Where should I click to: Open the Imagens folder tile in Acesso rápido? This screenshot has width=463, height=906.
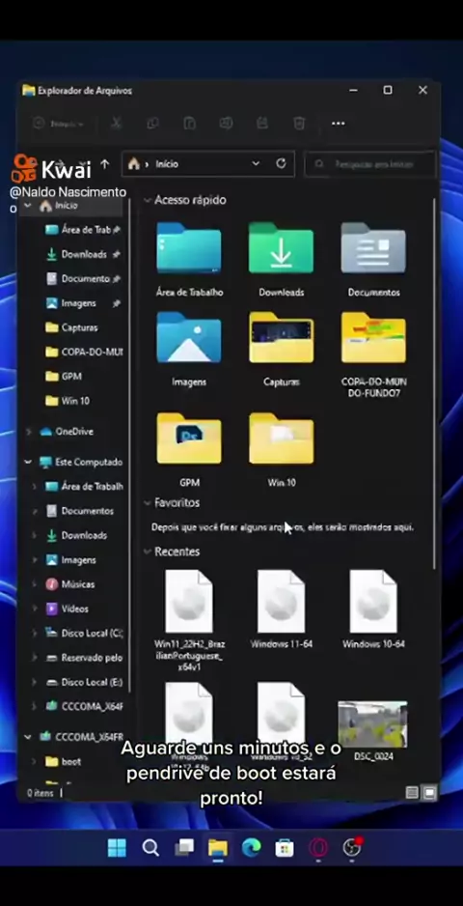(x=189, y=349)
